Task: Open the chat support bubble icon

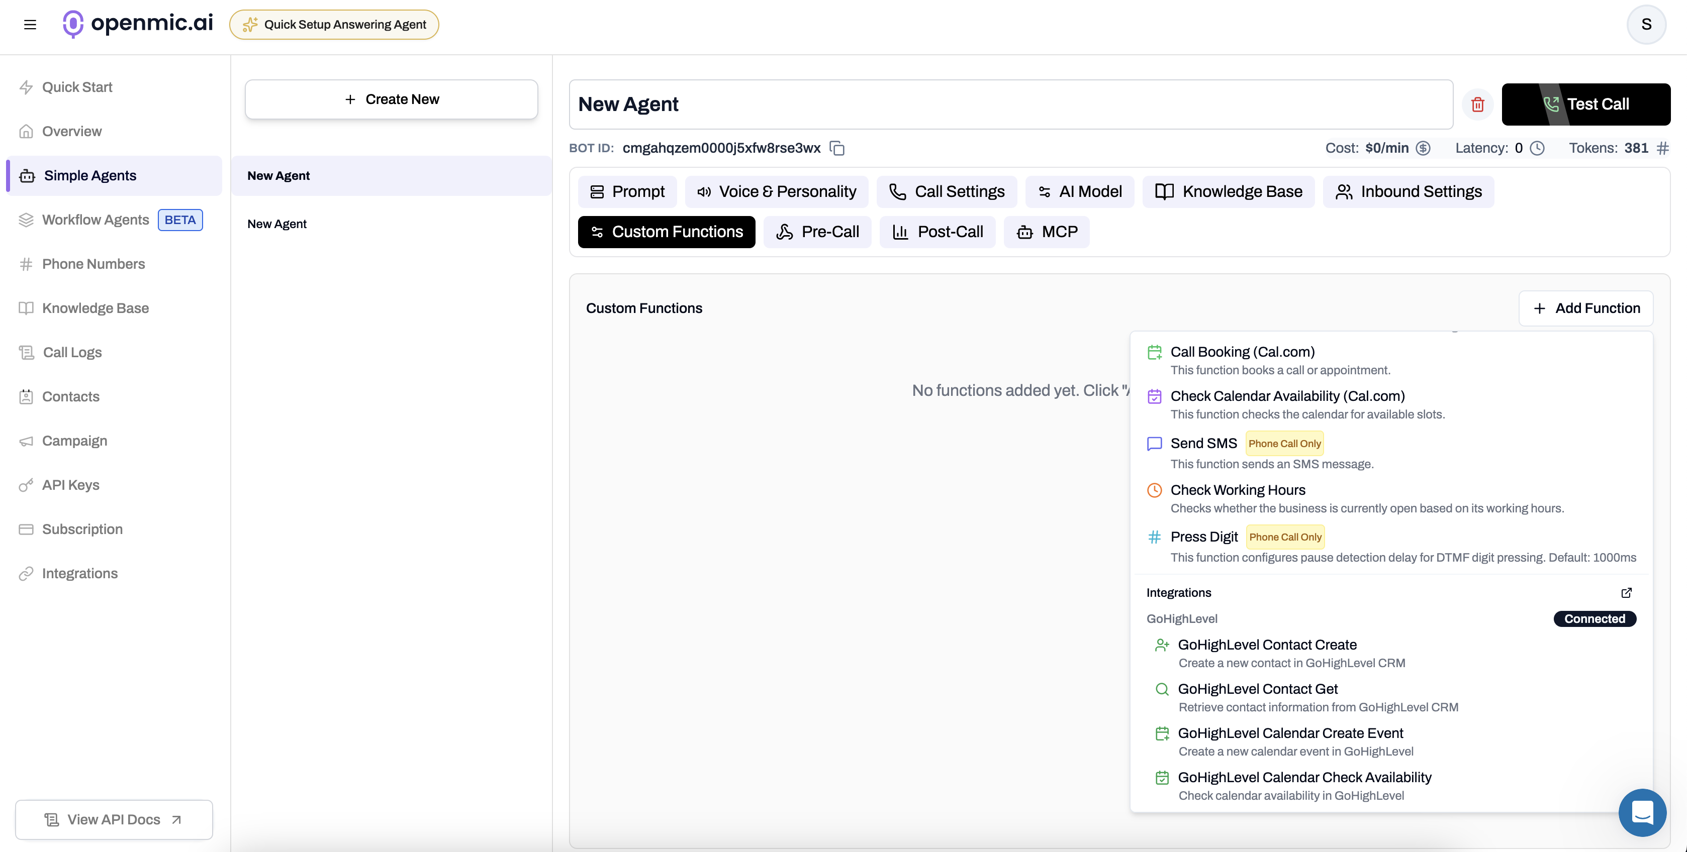Action: (x=1642, y=812)
